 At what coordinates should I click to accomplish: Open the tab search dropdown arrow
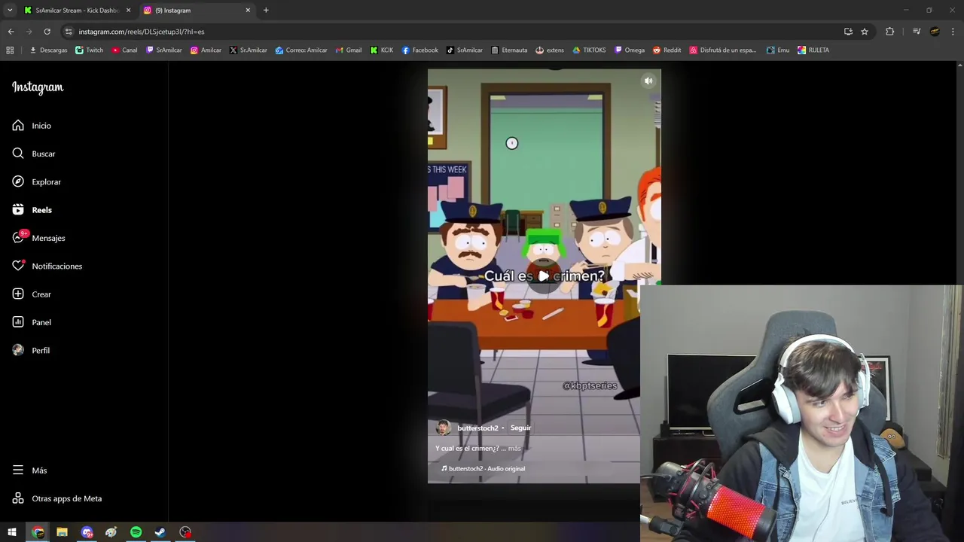[9, 11]
